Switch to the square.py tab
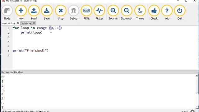 26,23
